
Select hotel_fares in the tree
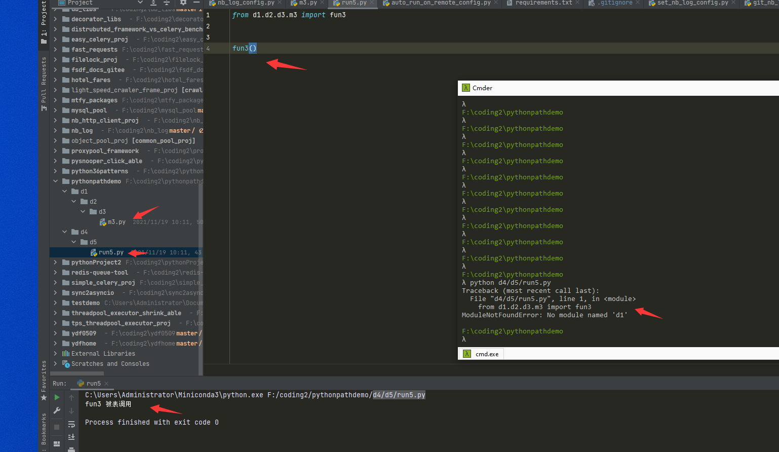pyautogui.click(x=91, y=80)
